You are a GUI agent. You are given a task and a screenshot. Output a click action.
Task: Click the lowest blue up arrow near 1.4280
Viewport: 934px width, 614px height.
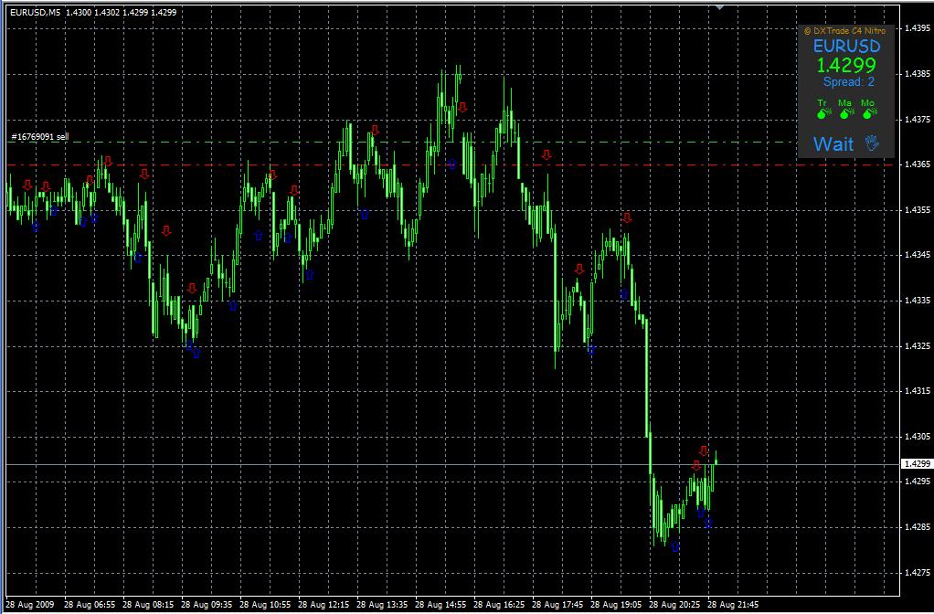point(675,546)
